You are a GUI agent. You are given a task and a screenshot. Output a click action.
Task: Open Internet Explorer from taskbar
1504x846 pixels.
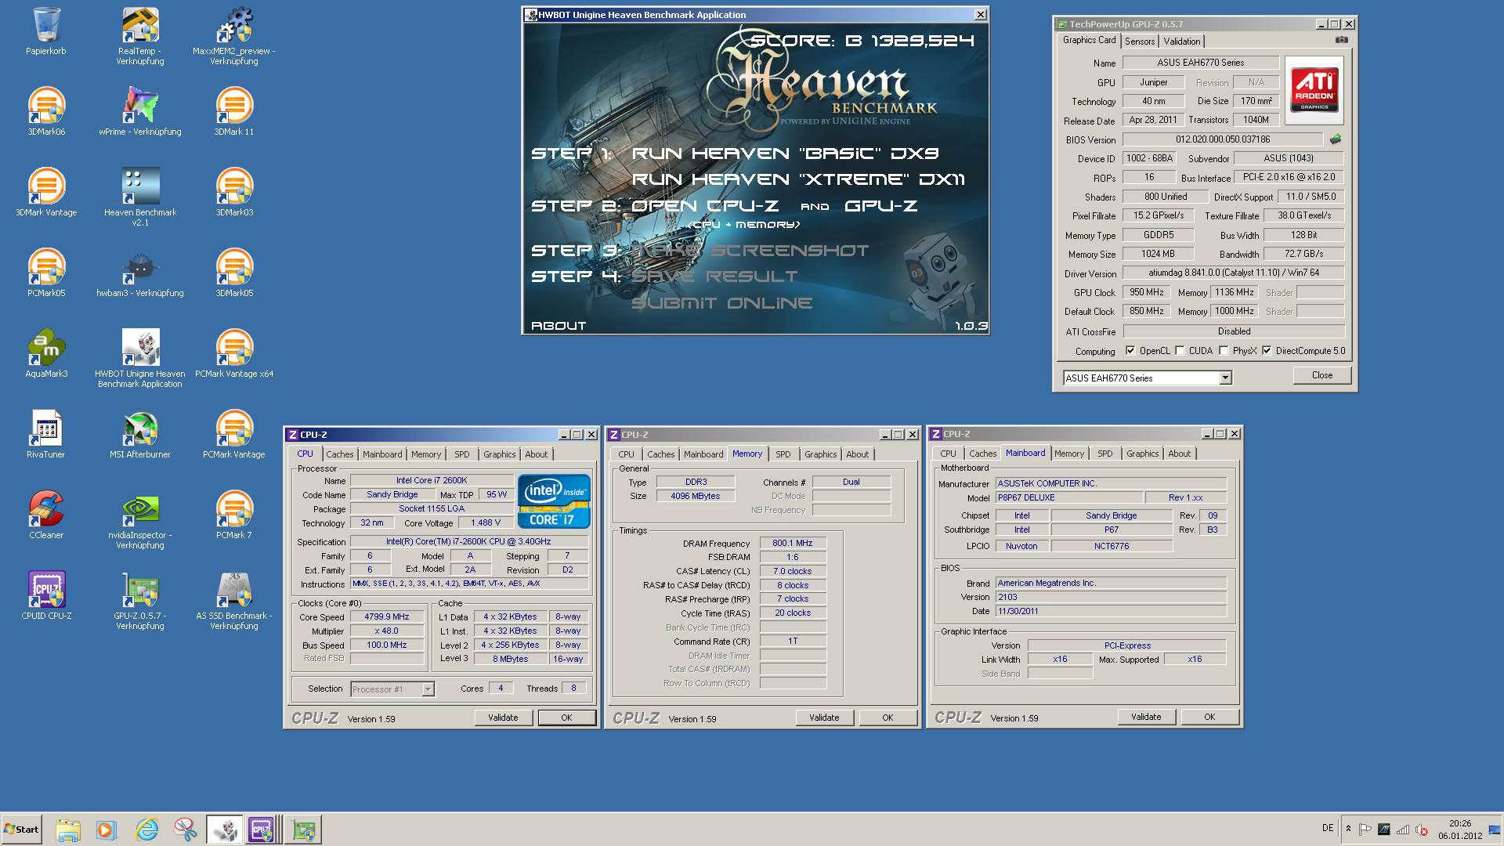tap(146, 830)
